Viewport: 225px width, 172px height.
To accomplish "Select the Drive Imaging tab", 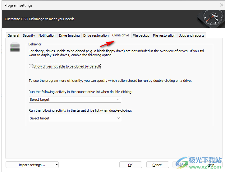I will [x=69, y=35].
